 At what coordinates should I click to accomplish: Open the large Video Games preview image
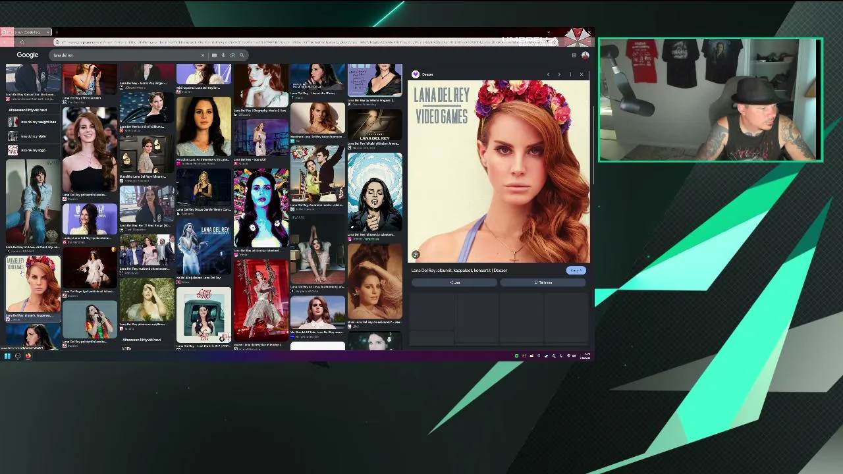coord(499,172)
